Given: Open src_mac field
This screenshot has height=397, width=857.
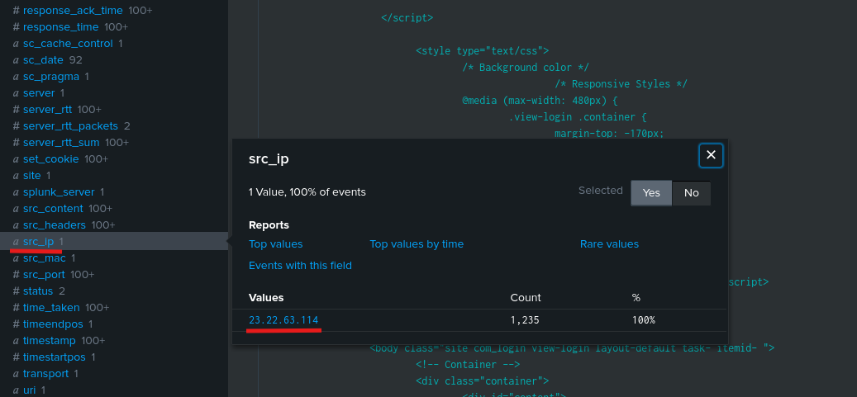Looking at the screenshot, I should click(45, 258).
